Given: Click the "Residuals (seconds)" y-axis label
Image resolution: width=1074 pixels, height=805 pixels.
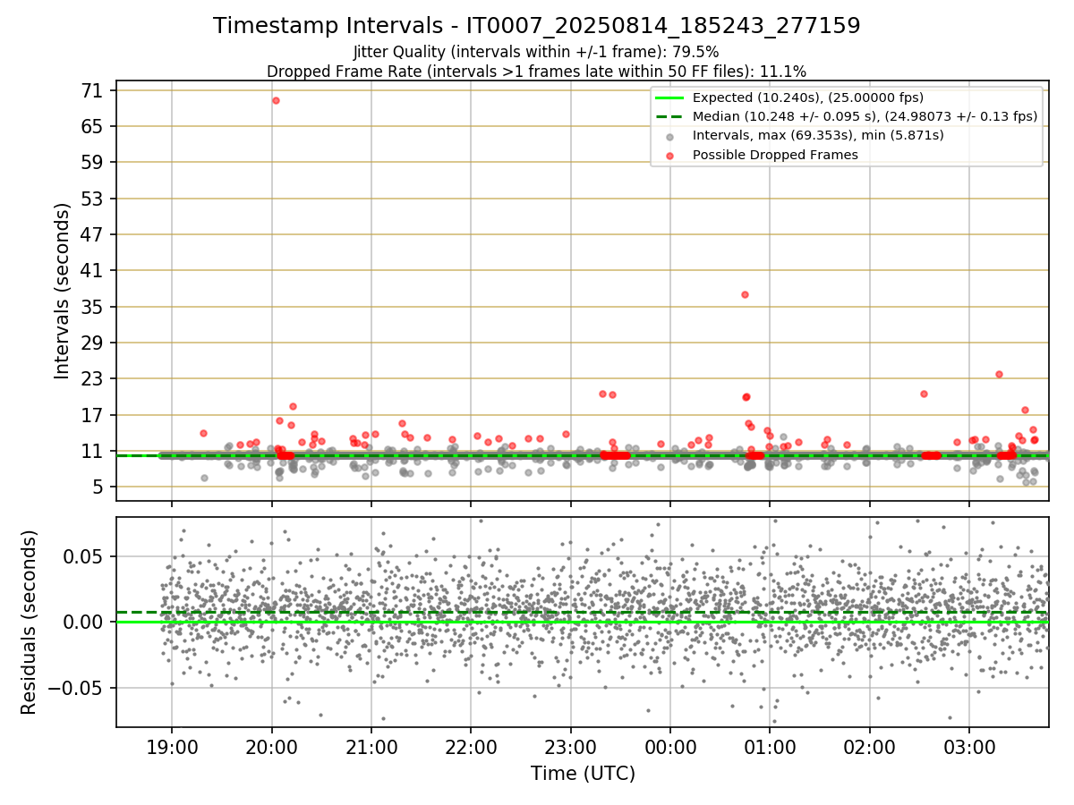Looking at the screenshot, I should (30, 622).
